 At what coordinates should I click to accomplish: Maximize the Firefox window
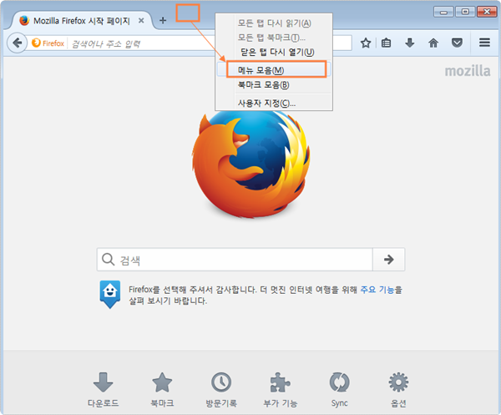[465, 12]
